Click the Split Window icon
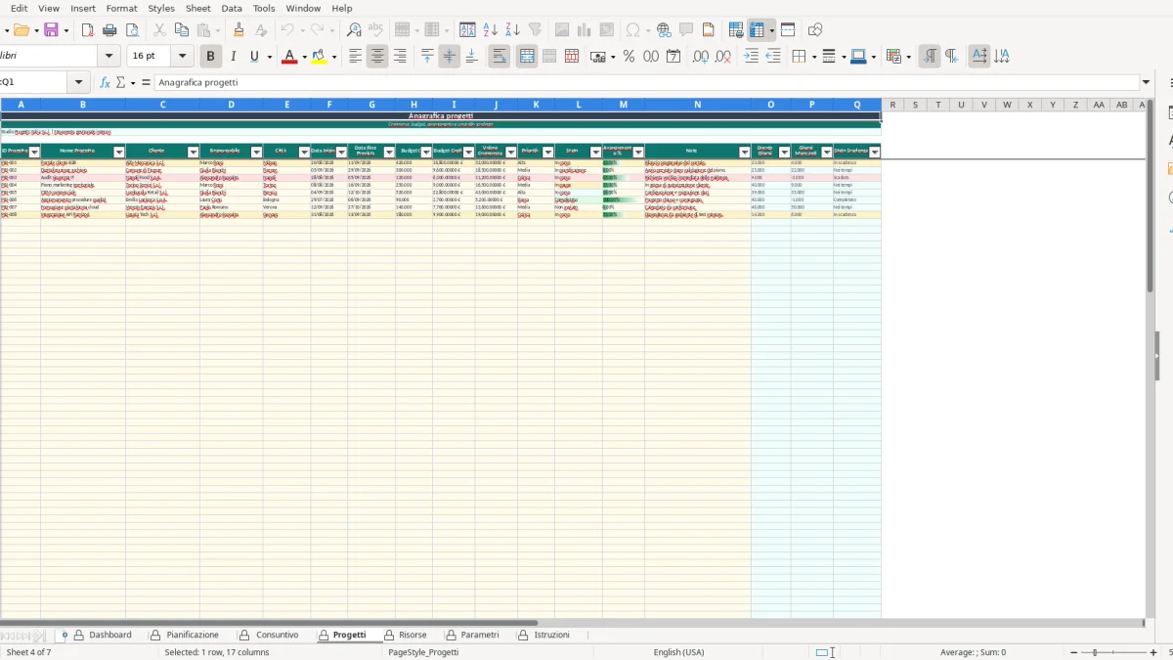The height and width of the screenshot is (660, 1173). pyautogui.click(x=788, y=30)
